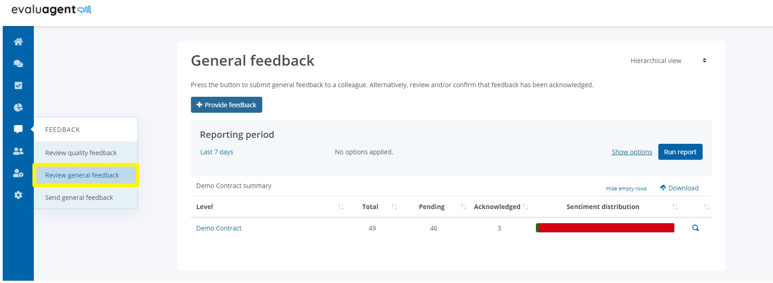Select Send general feedback menu item
The width and height of the screenshot is (773, 283).
(79, 198)
